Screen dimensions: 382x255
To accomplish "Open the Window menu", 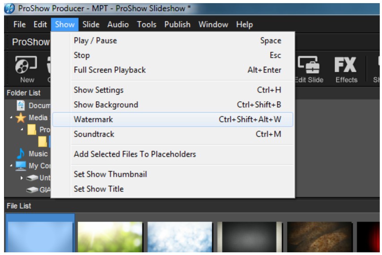I will click(x=213, y=25).
